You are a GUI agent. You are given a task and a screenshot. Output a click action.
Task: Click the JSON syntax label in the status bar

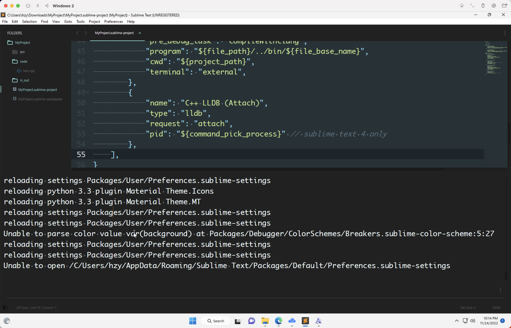coord(496,307)
